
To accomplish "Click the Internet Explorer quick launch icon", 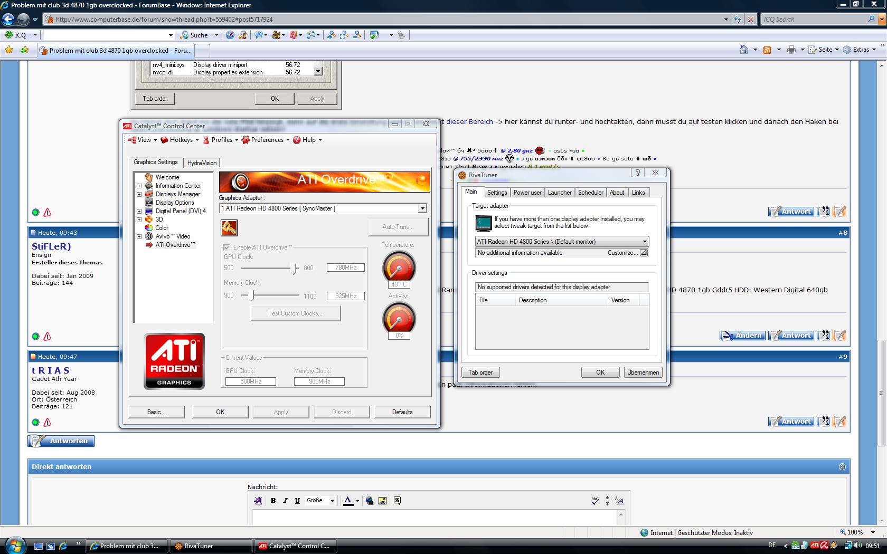I will [63, 546].
